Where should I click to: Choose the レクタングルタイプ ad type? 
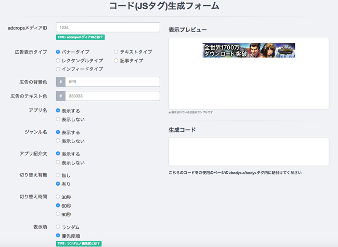click(58, 61)
